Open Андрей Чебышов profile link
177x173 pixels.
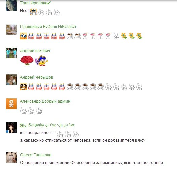click(x=37, y=77)
